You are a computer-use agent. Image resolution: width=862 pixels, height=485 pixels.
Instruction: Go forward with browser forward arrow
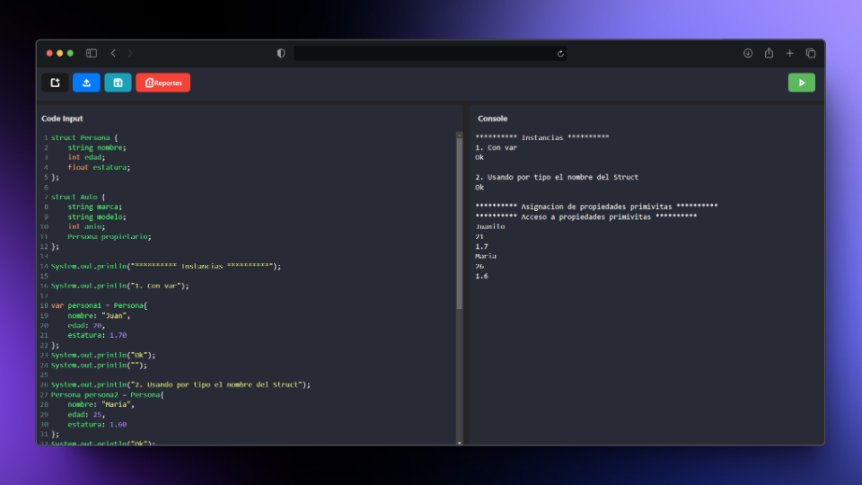point(130,53)
